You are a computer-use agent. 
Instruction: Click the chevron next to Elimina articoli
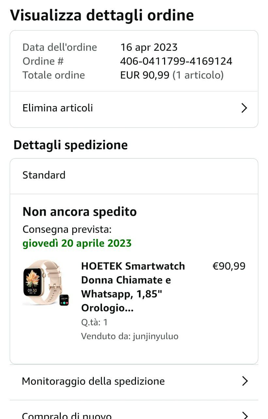244,108
